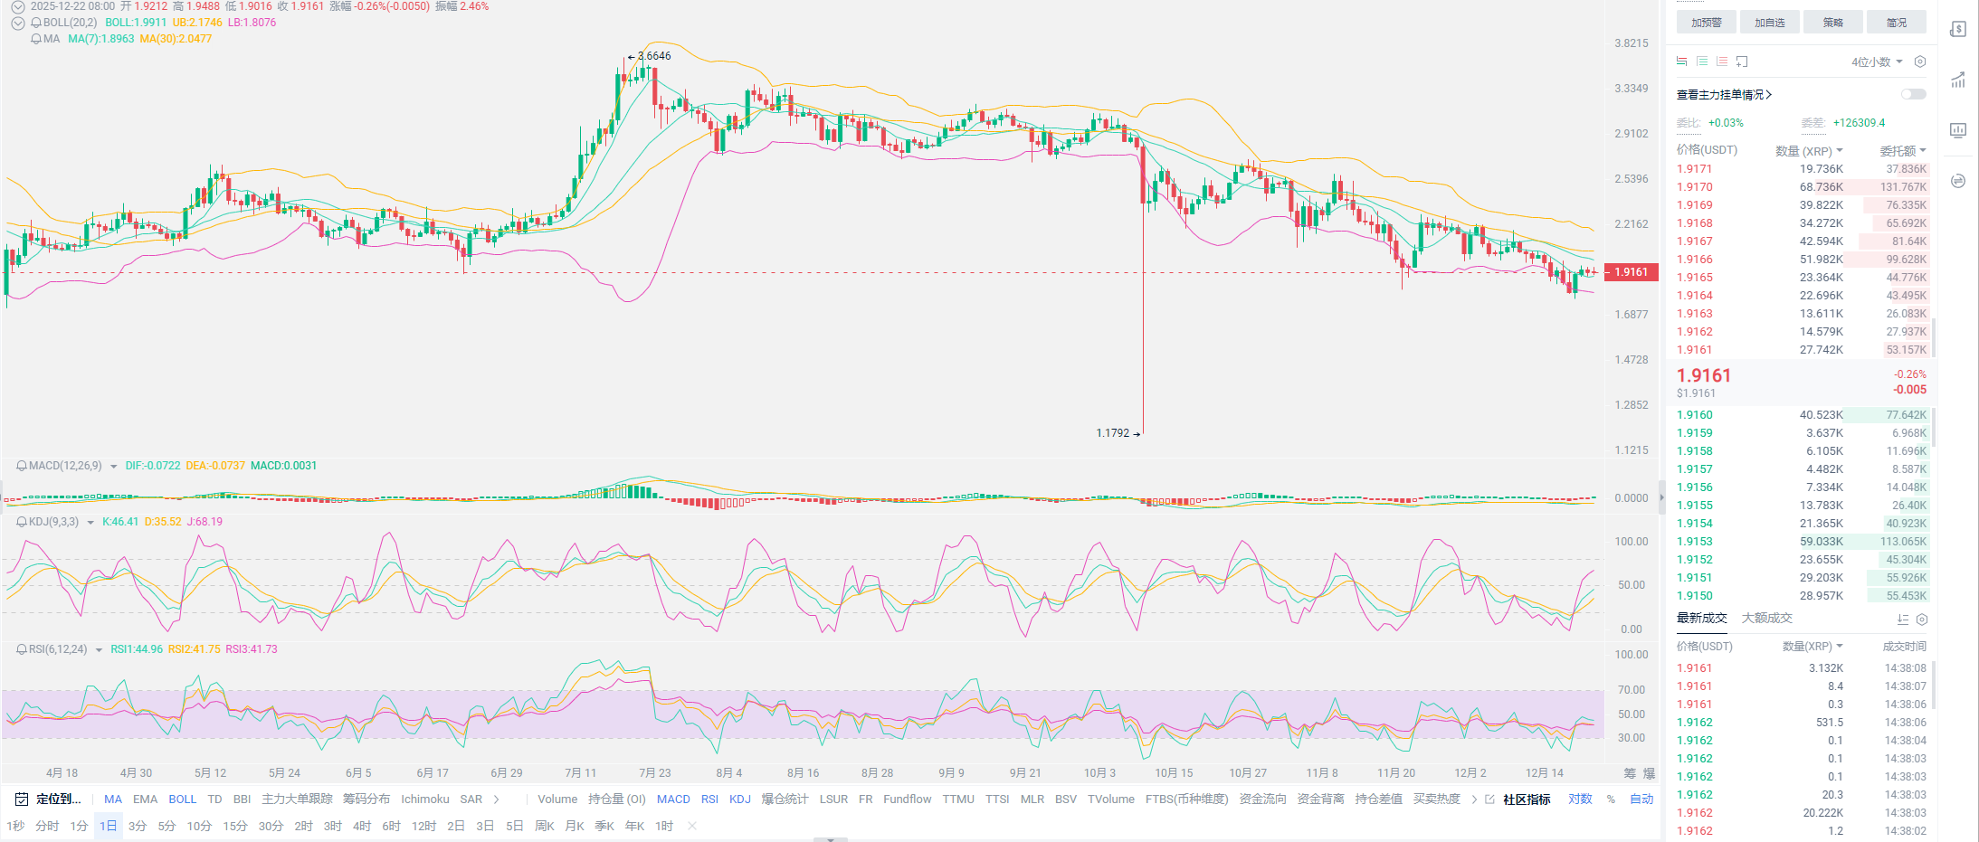Show buy-orders-only order book view
Image resolution: width=1979 pixels, height=842 pixels.
click(x=1702, y=61)
